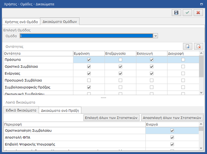Image resolution: width=207 pixels, height=154 pixels.
Task: Enable Διαγραφή checkbox for Ενέργειες
Action: click(x=183, y=74)
